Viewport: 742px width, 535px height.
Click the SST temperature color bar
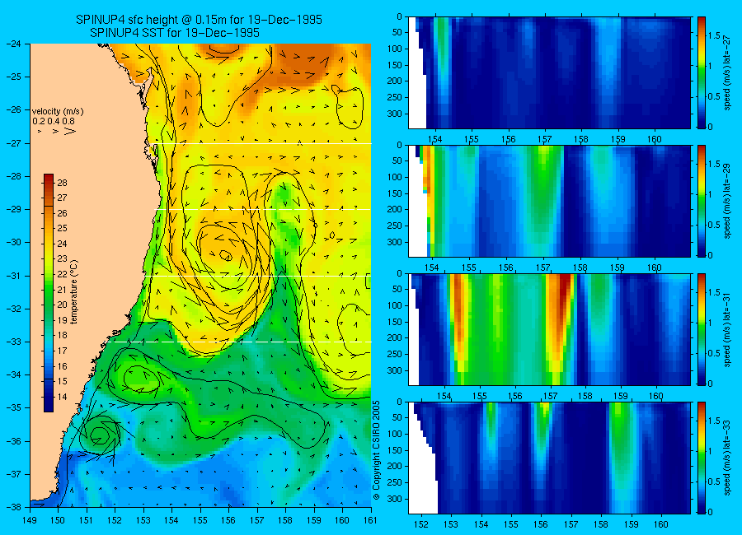tap(49, 293)
